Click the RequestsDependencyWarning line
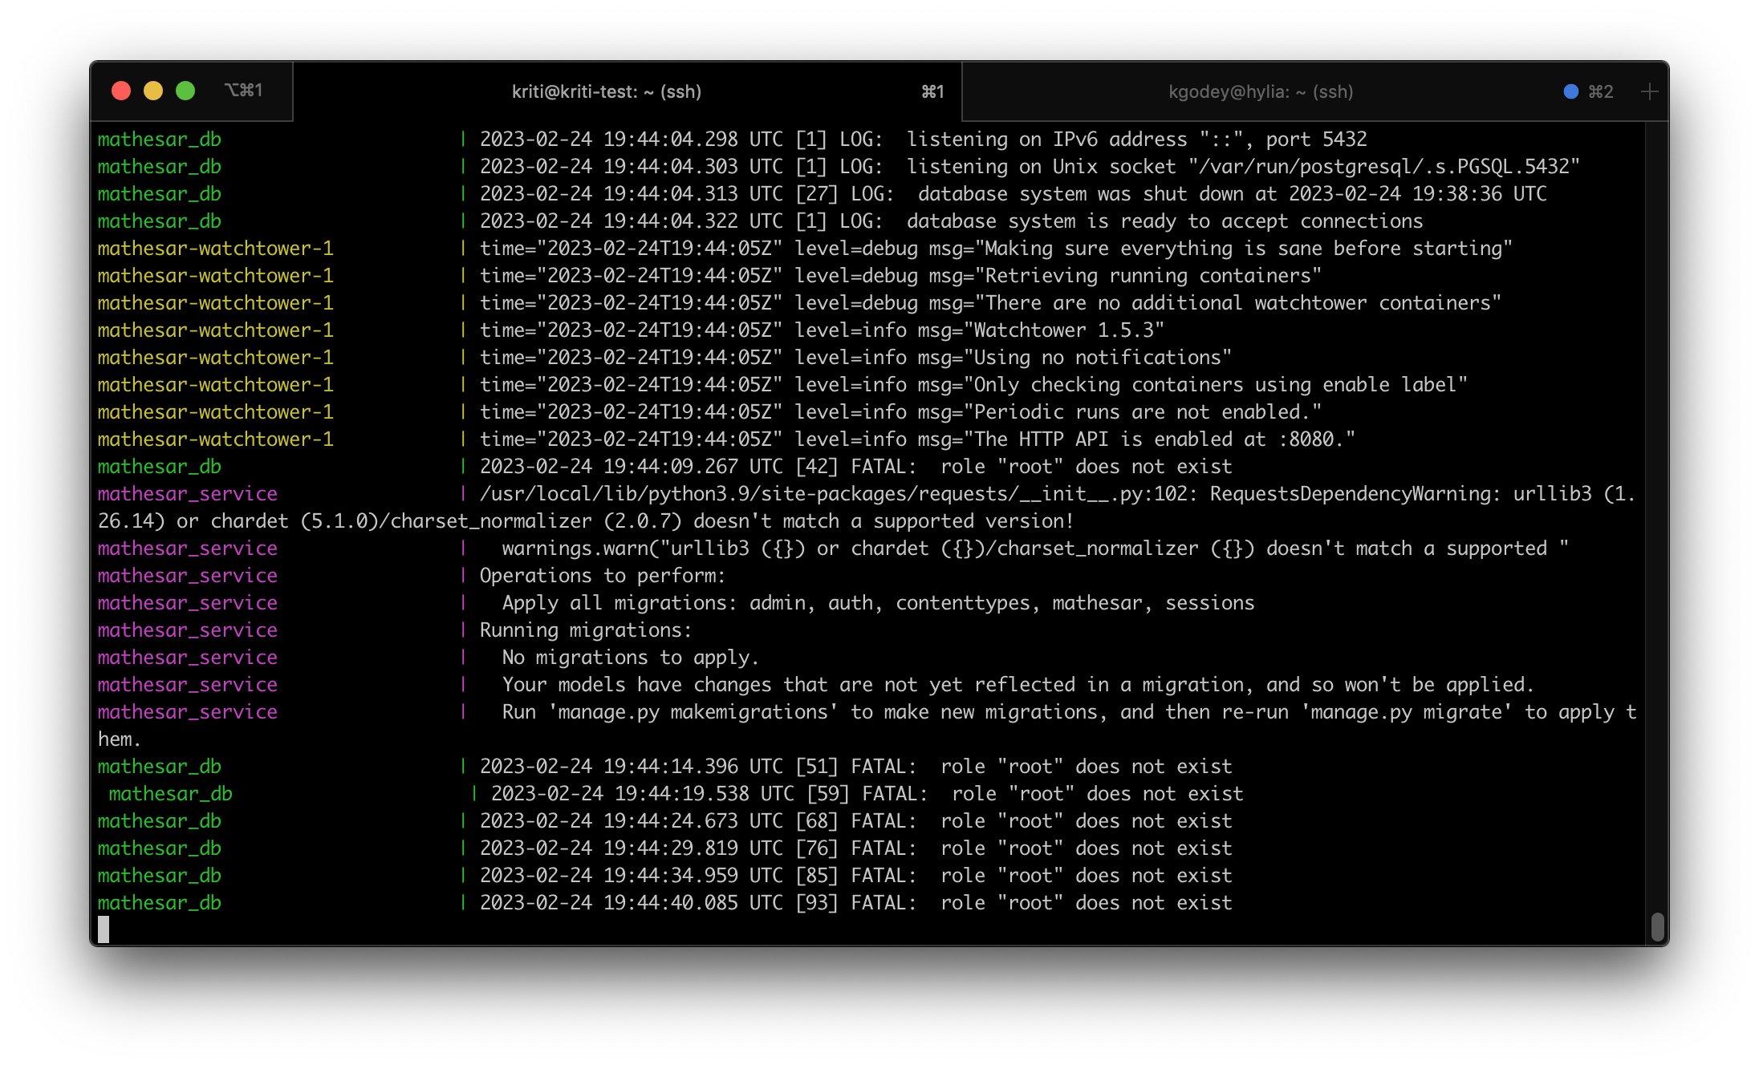The width and height of the screenshot is (1759, 1065). [867, 508]
